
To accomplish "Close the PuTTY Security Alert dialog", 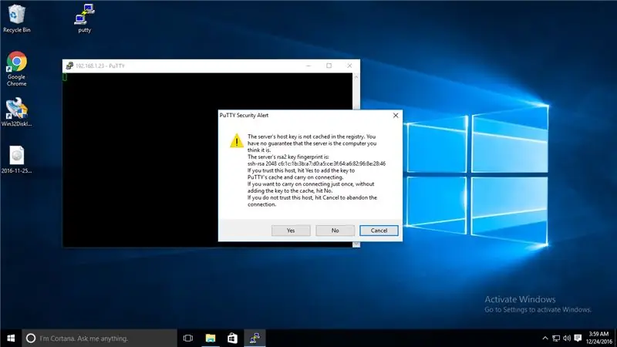I will [x=396, y=115].
